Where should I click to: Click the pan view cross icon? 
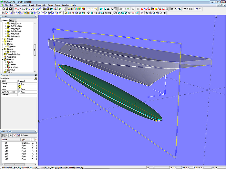pyautogui.click(x=165, y=13)
